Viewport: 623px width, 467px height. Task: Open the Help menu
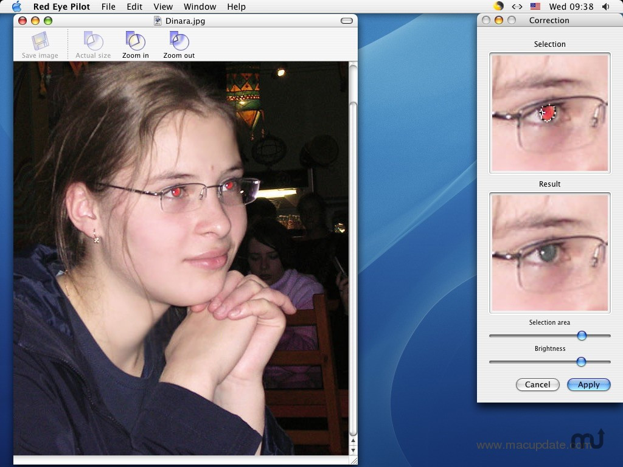237,7
